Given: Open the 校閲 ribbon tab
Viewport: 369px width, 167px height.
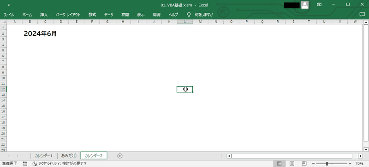Looking at the screenshot, I should (x=125, y=15).
